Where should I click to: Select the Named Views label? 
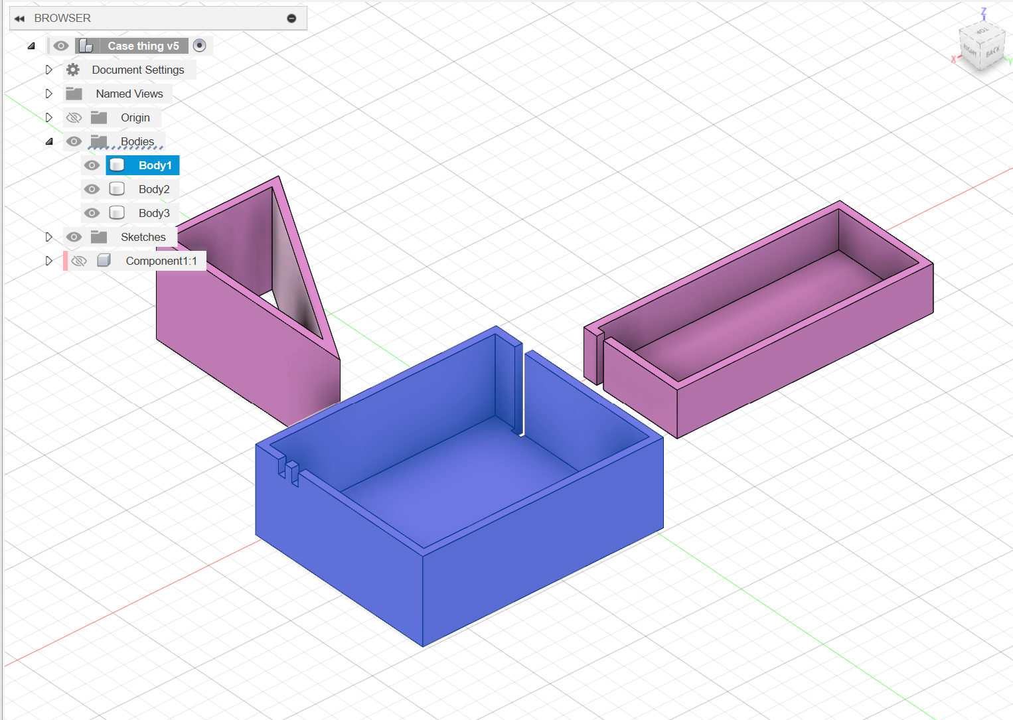[x=129, y=94]
